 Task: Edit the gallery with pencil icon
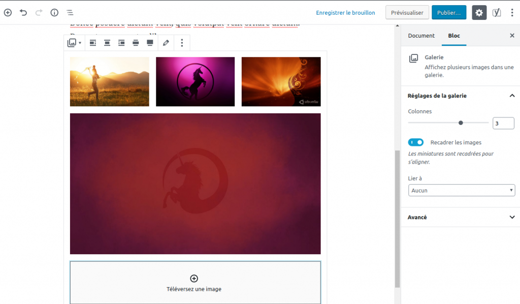tap(166, 43)
